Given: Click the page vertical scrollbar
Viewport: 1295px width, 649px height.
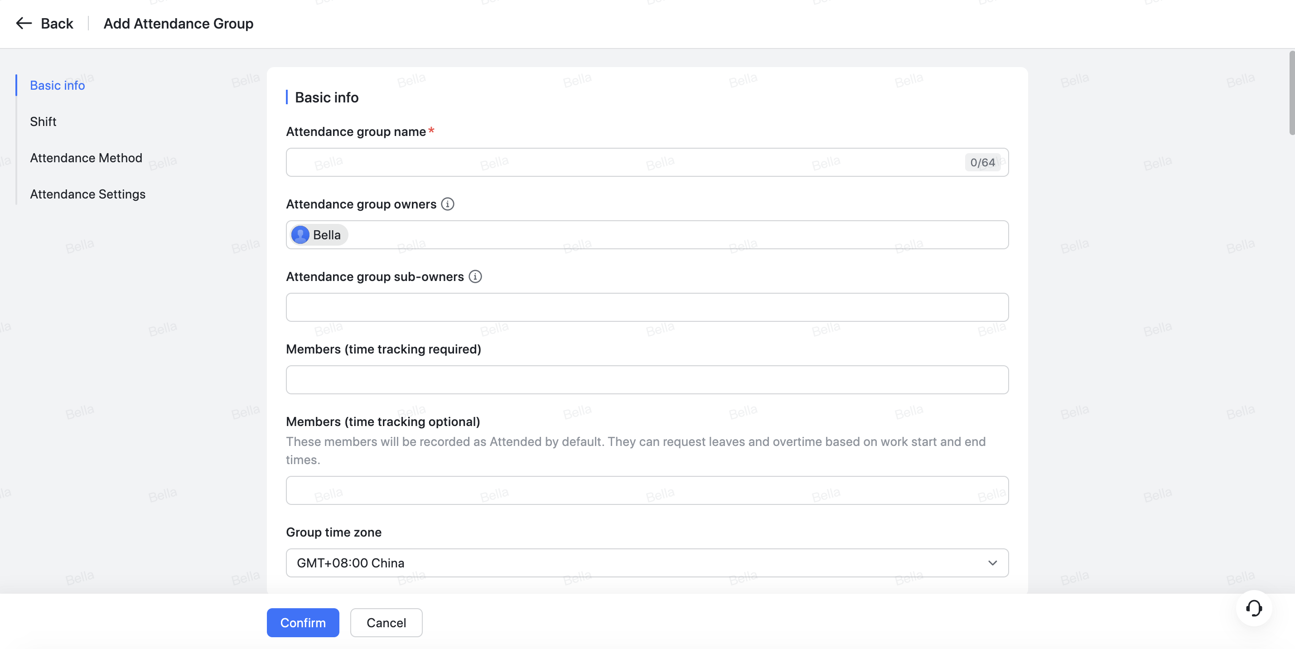Looking at the screenshot, I should pos(1291,93).
